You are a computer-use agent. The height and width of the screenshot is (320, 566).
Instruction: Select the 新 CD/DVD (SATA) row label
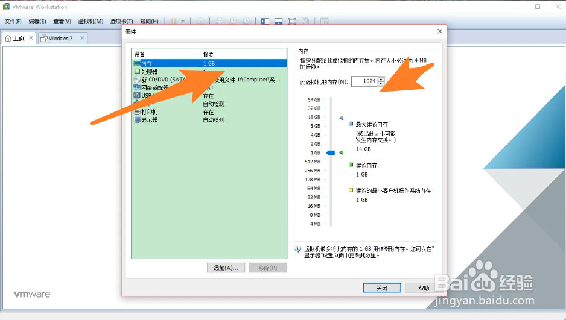pyautogui.click(x=164, y=80)
